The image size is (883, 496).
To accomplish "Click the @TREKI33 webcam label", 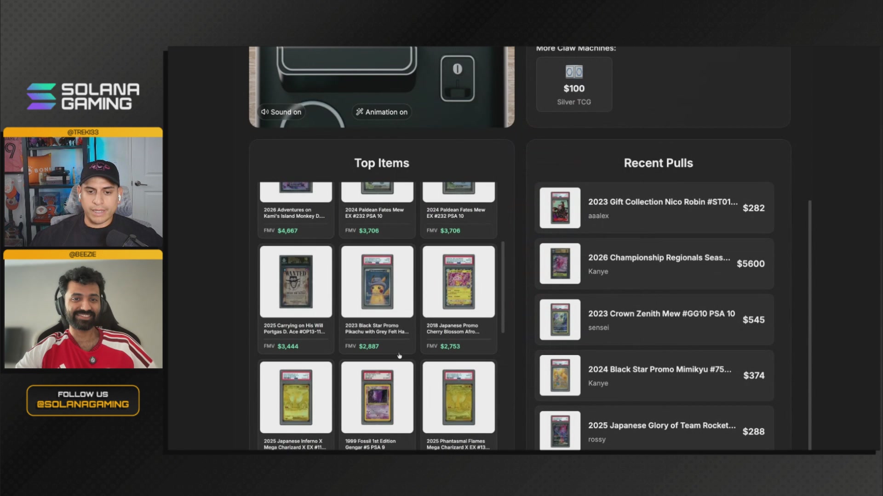I will click(83, 132).
